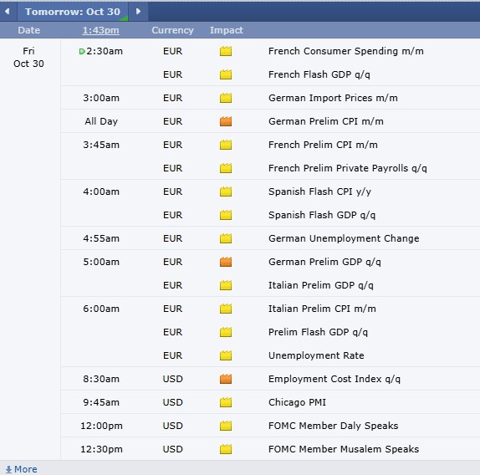Click the 5:00am time cell
The image size is (480, 475).
[x=101, y=262]
